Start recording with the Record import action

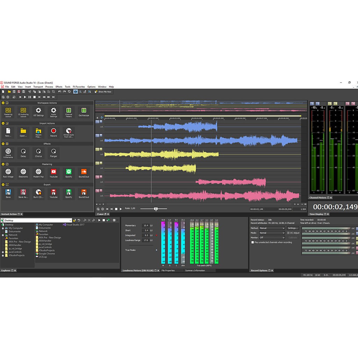53,132
